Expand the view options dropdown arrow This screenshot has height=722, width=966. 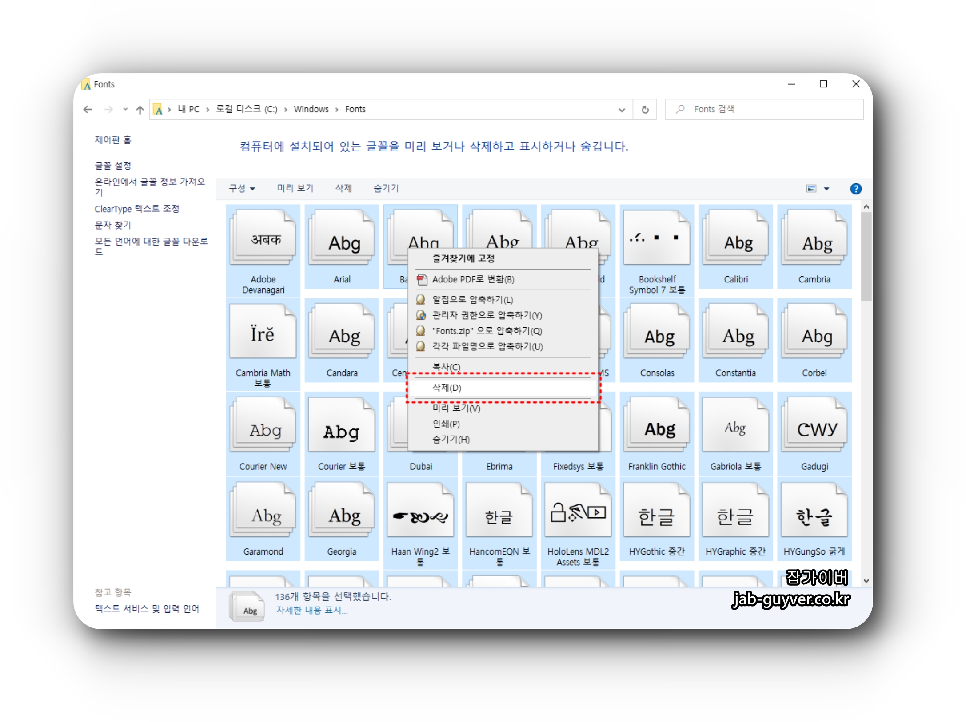tap(826, 189)
